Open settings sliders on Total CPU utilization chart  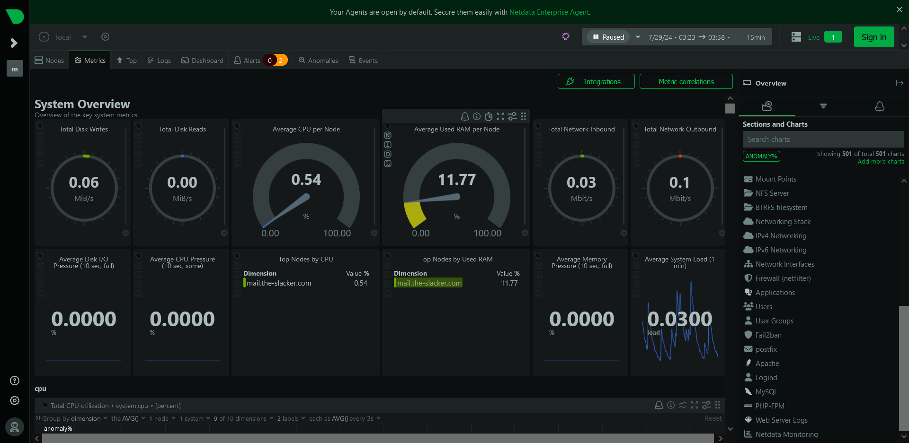(706, 405)
